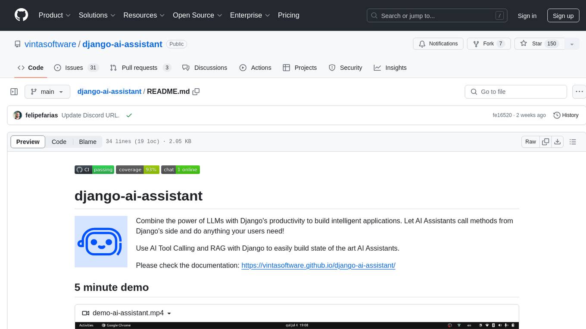Fork the repository
Viewport: 586px width, 329px height.
click(x=489, y=44)
